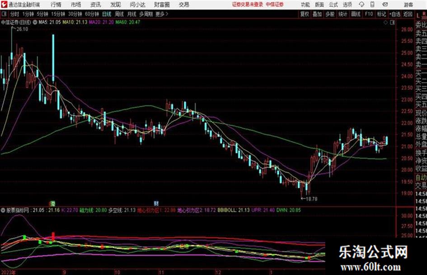Open the 问小达 menu
This screenshot has width=427, height=275.
(137, 5)
